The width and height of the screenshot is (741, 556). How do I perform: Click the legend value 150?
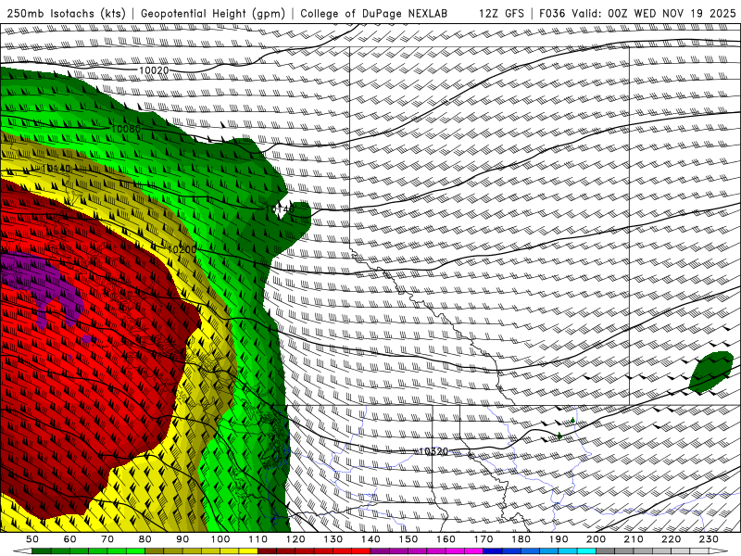click(x=408, y=539)
